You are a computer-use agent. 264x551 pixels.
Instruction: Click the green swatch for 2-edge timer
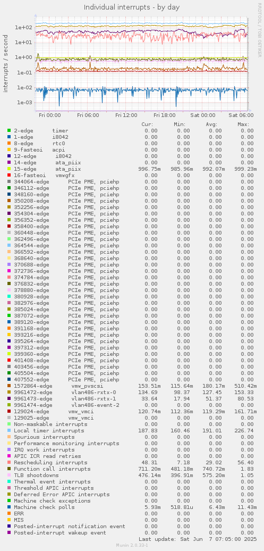(9, 130)
